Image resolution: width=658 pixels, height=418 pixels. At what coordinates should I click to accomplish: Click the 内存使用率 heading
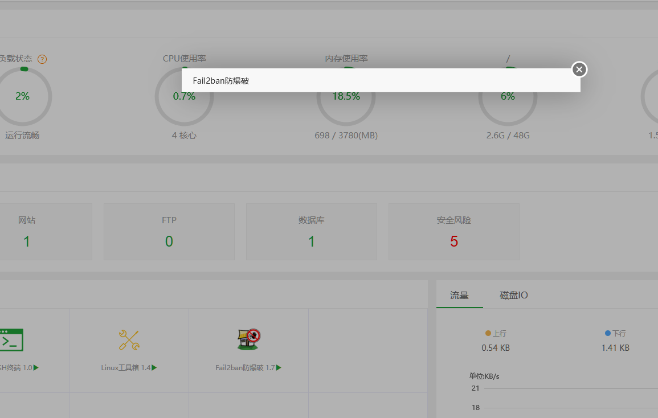point(346,58)
